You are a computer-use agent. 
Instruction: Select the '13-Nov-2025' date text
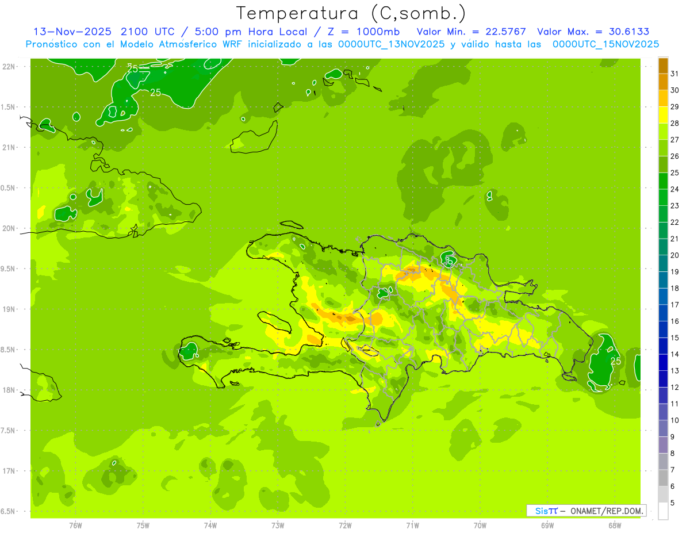pos(73,32)
